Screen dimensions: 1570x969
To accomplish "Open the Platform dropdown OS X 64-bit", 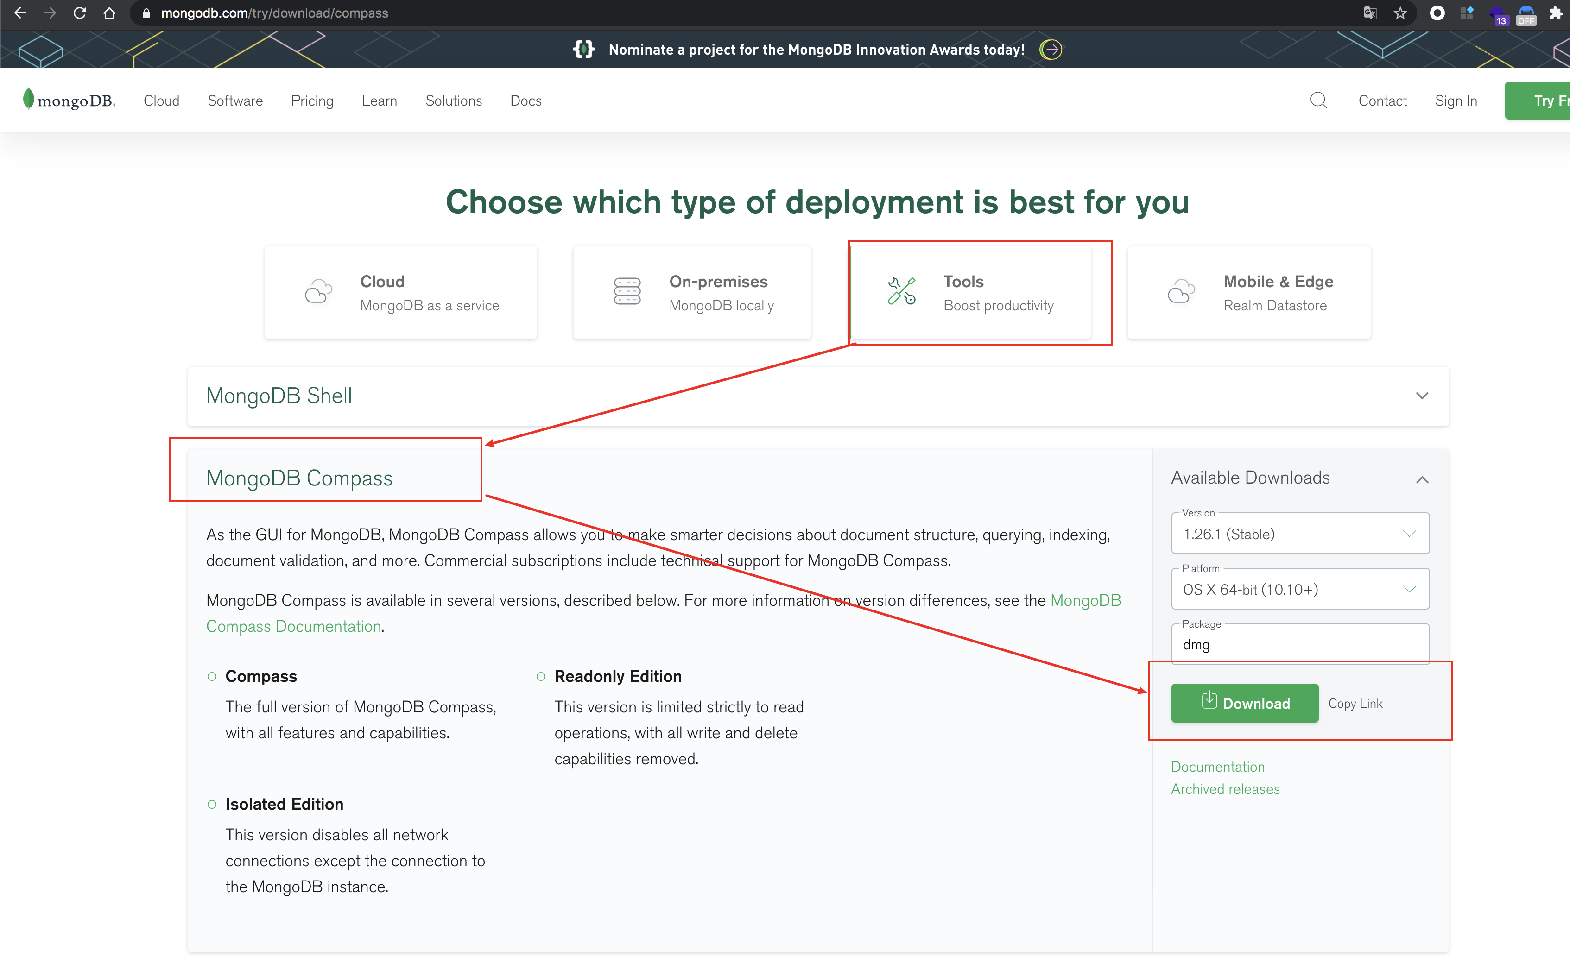I will pyautogui.click(x=1299, y=590).
